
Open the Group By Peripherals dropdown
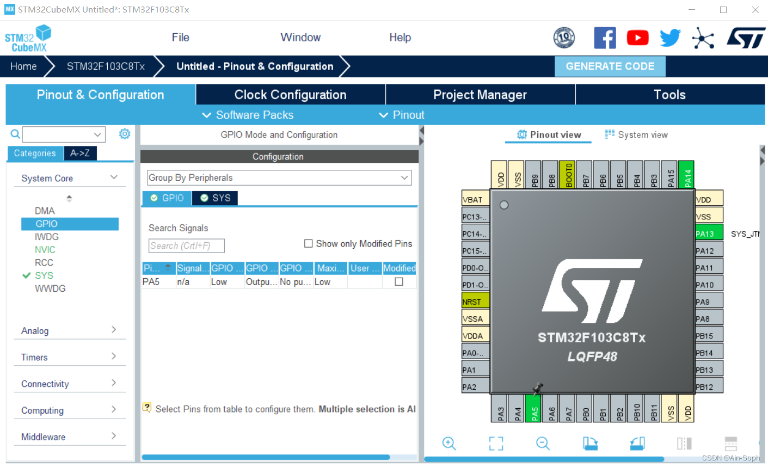[x=279, y=177]
